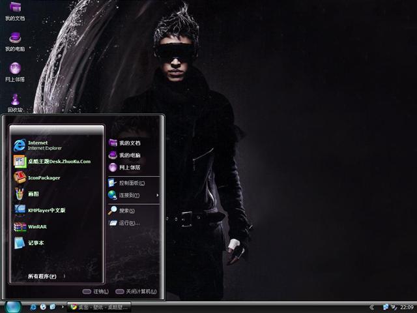Click Internet Explorer quick launch icon
Image resolution: width=417 pixels, height=313 pixels.
tap(33, 307)
